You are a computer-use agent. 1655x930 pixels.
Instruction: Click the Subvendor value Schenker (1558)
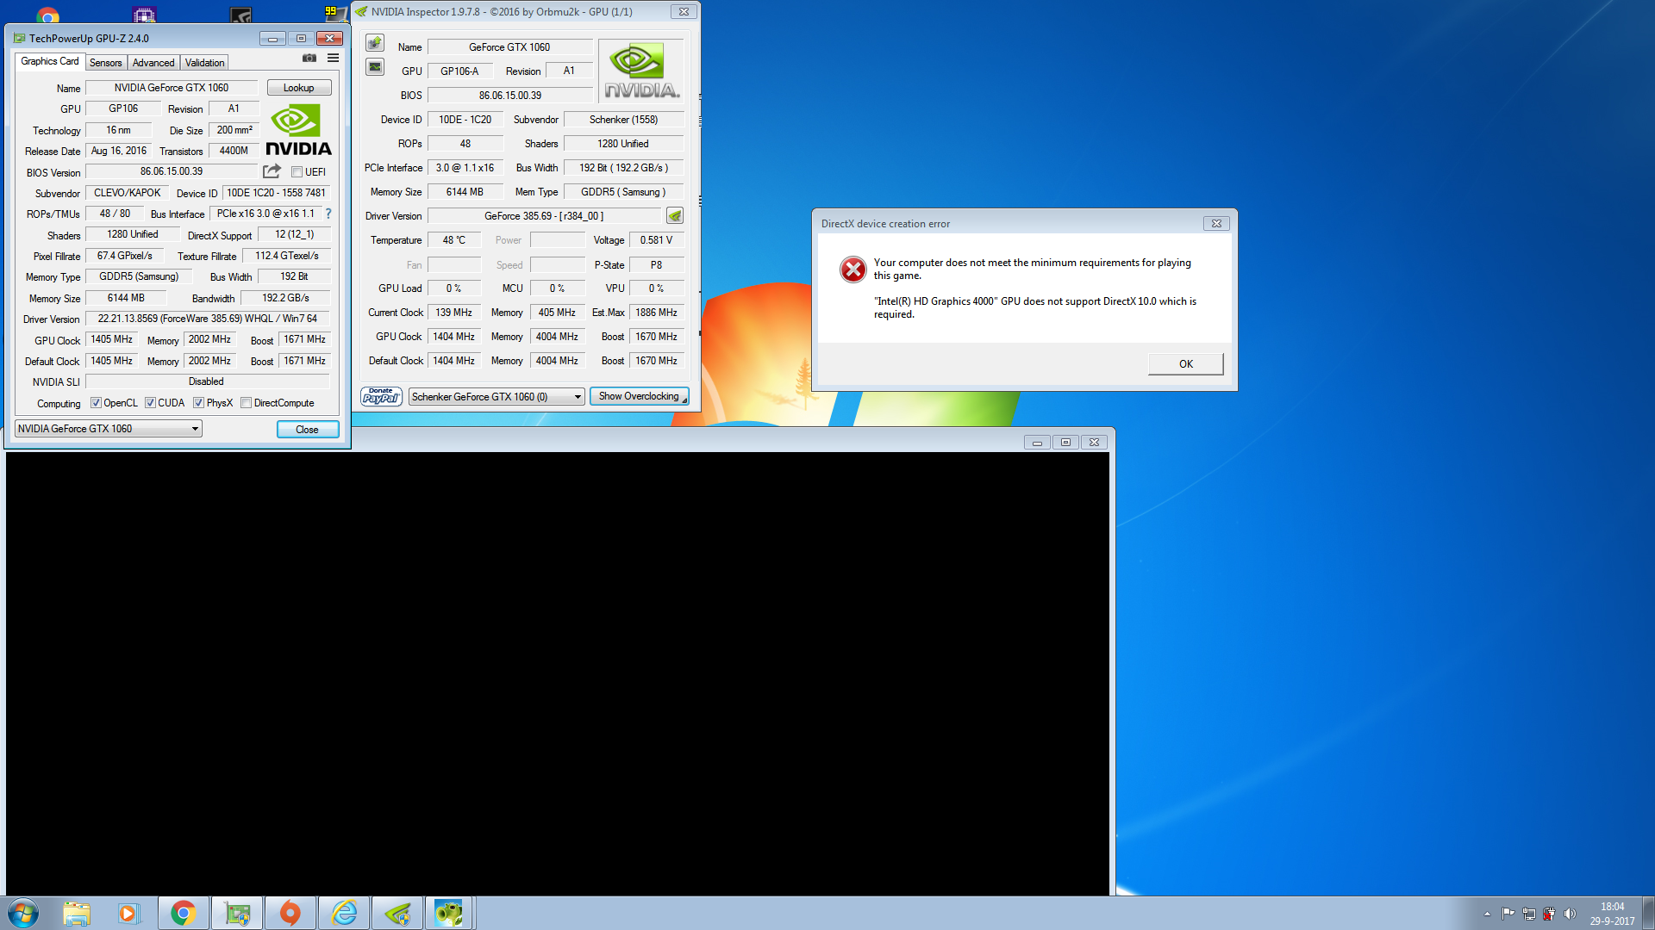coord(624,120)
